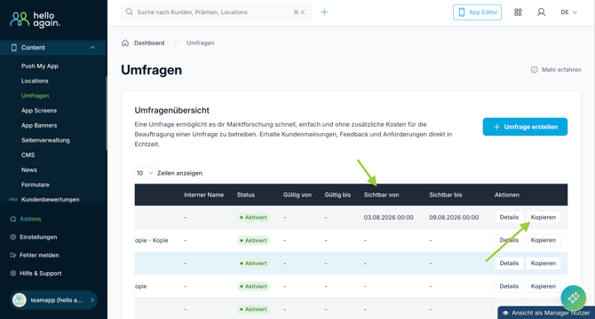
Task: Click Details in the 'opie' row
Action: tap(509, 286)
